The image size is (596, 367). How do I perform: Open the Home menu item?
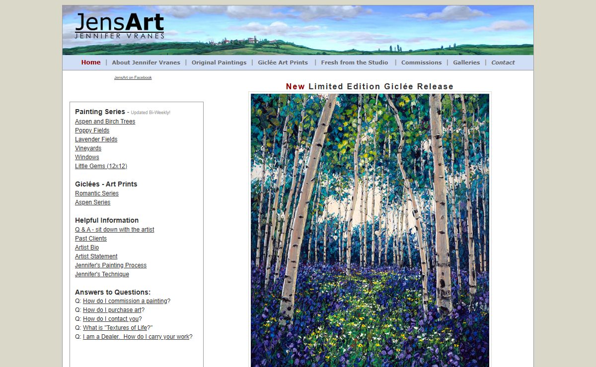91,62
